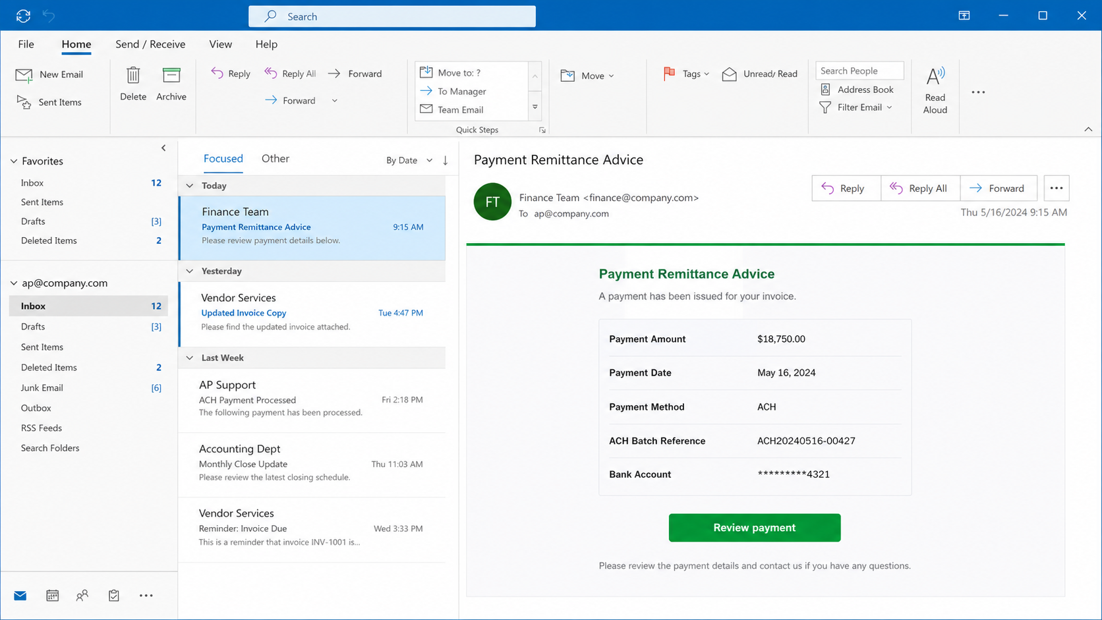
Task: Open the Drafts folder under Favorites
Action: point(88,221)
